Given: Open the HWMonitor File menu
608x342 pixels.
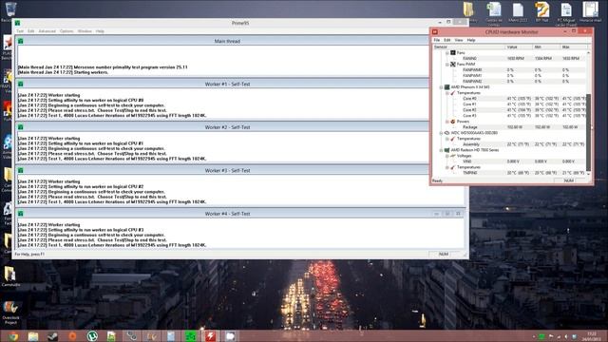Looking at the screenshot, I should (437, 40).
